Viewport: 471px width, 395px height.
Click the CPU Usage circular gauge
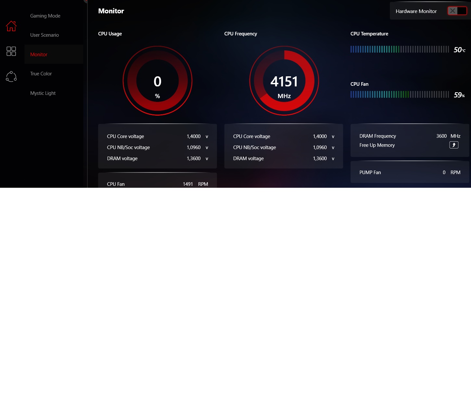158,81
